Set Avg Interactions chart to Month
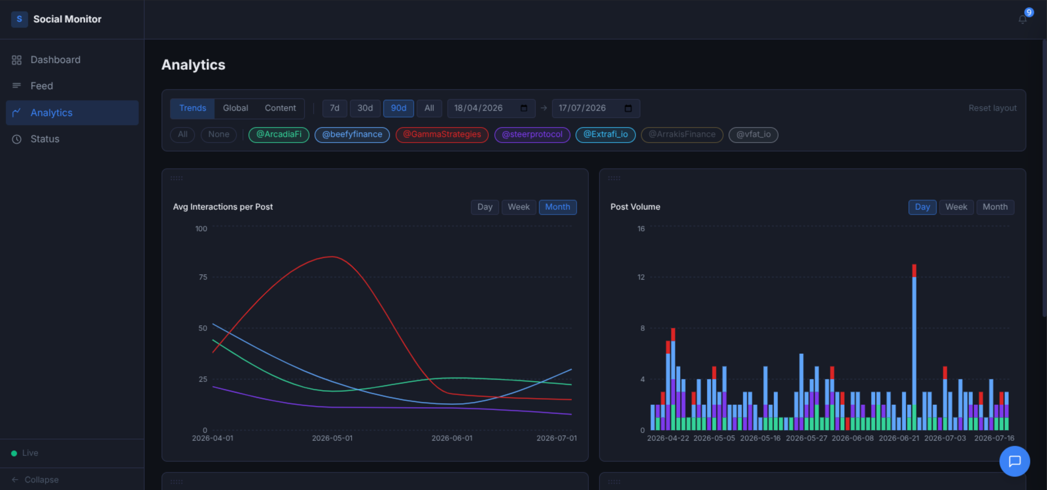Viewport: 1047px width, 490px height. click(557, 207)
